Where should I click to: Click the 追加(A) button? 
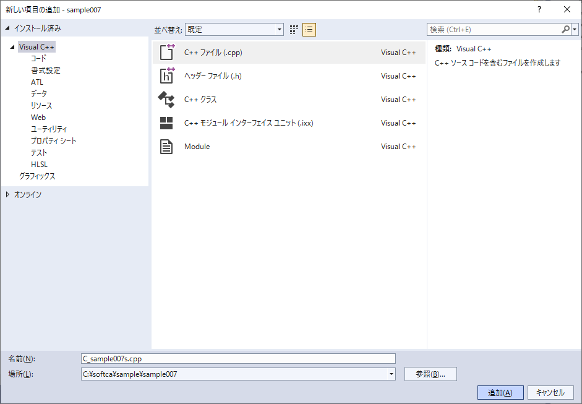tap(500, 393)
